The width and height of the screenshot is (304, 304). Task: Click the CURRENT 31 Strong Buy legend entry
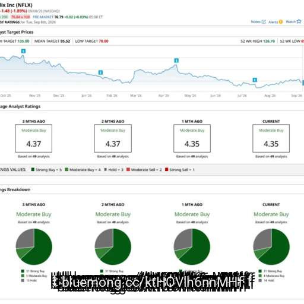pyautogui.click(x=270, y=271)
